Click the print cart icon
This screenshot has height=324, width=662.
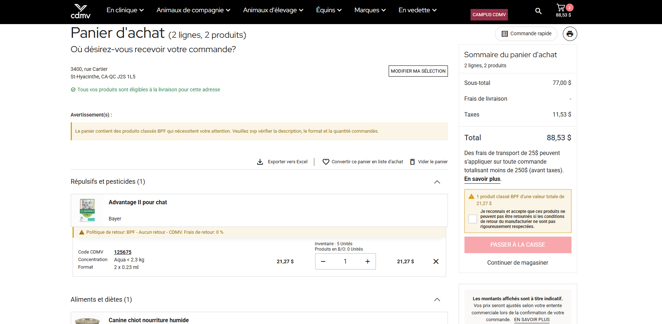(x=570, y=34)
